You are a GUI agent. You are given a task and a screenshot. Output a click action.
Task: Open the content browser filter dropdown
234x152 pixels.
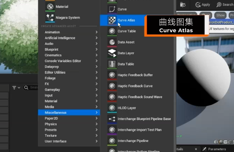pos(16,88)
